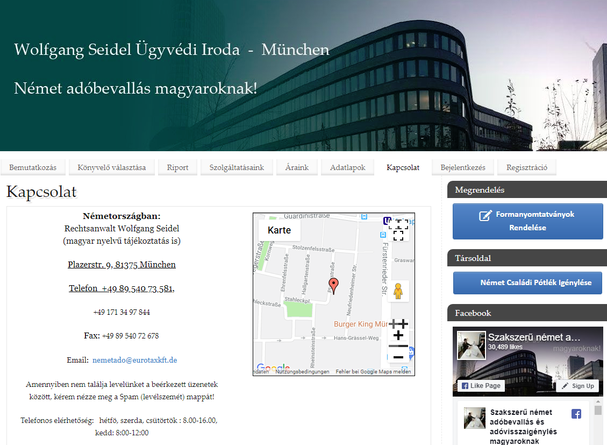Open the Facebook page profile picture

(x=471, y=345)
